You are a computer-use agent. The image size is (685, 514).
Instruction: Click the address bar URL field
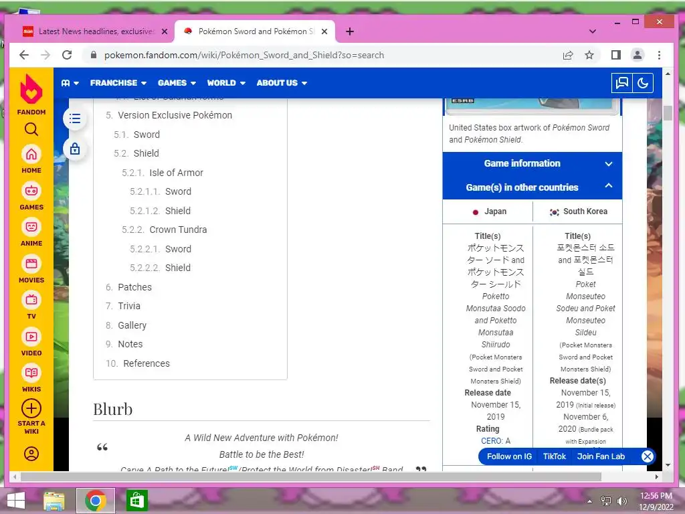click(x=323, y=55)
